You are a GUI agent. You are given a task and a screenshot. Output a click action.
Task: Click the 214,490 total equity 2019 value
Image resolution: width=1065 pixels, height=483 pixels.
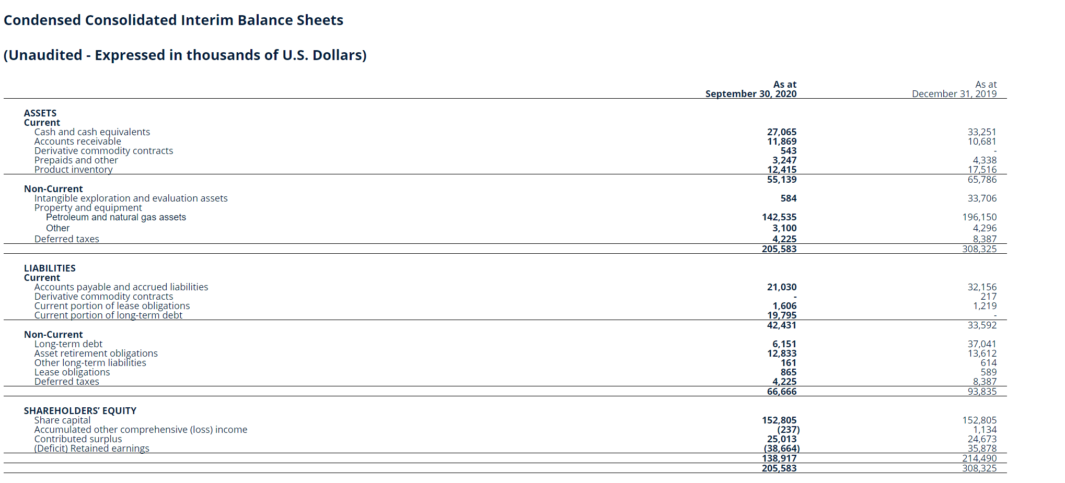click(979, 458)
